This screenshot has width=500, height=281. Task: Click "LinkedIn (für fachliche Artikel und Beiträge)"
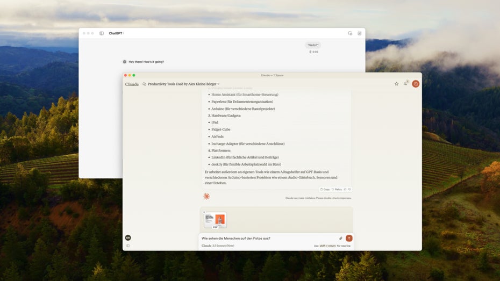245,157
